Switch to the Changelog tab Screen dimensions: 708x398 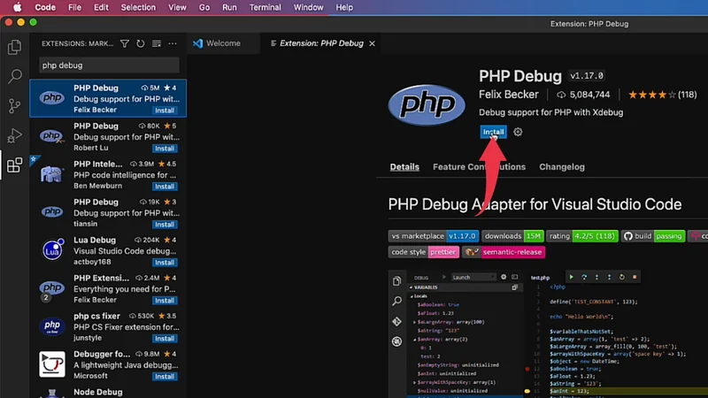coord(561,166)
